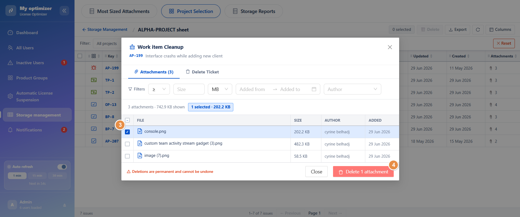Viewport: 520px width, 217px height.
Task: Click the Admin profile avatar
Action: [x=12, y=205]
